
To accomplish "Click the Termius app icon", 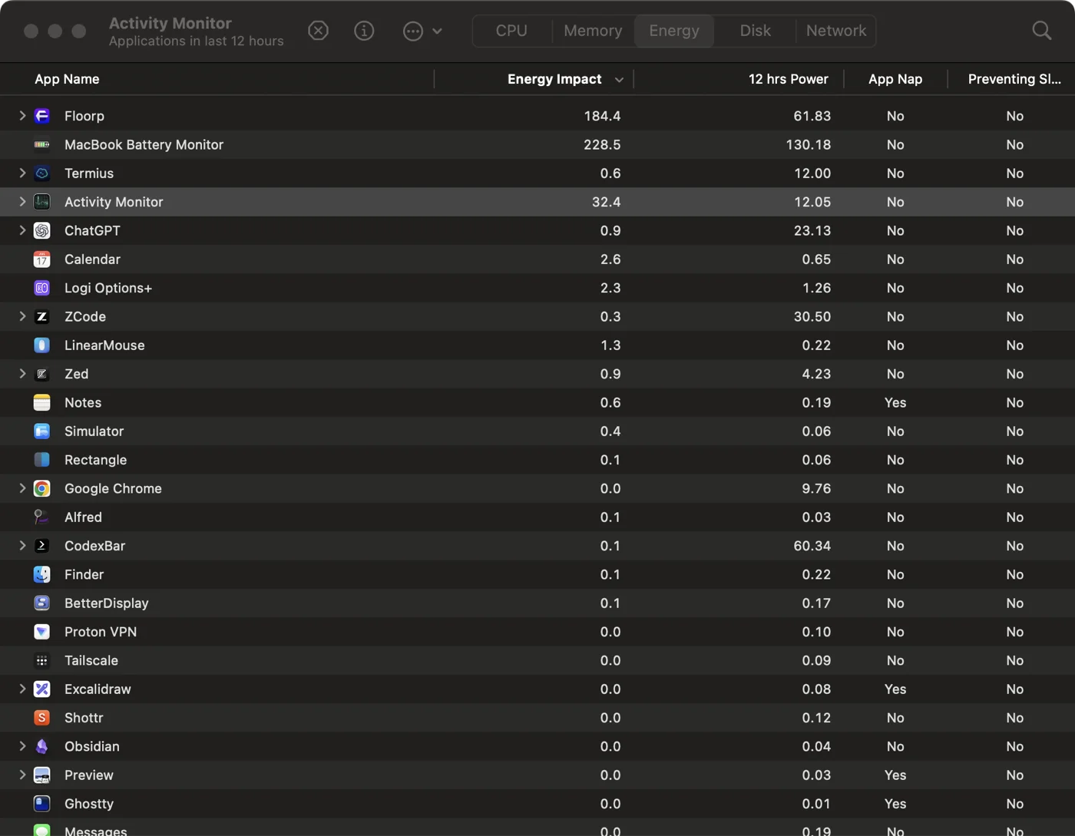I will (x=42, y=173).
